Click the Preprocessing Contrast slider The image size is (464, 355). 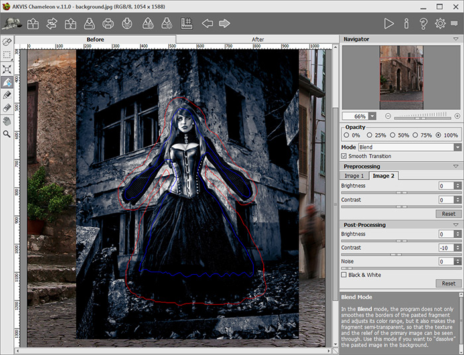pos(401,207)
